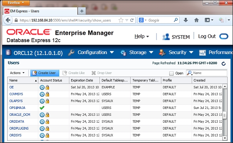
Task: Click the Drop User X icon
Action: click(94, 73)
